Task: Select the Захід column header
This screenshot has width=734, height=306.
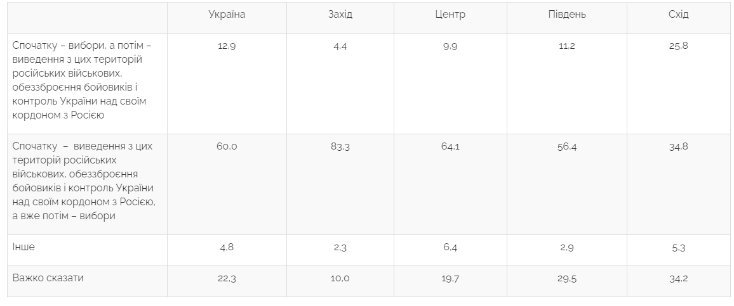Action: point(340,15)
